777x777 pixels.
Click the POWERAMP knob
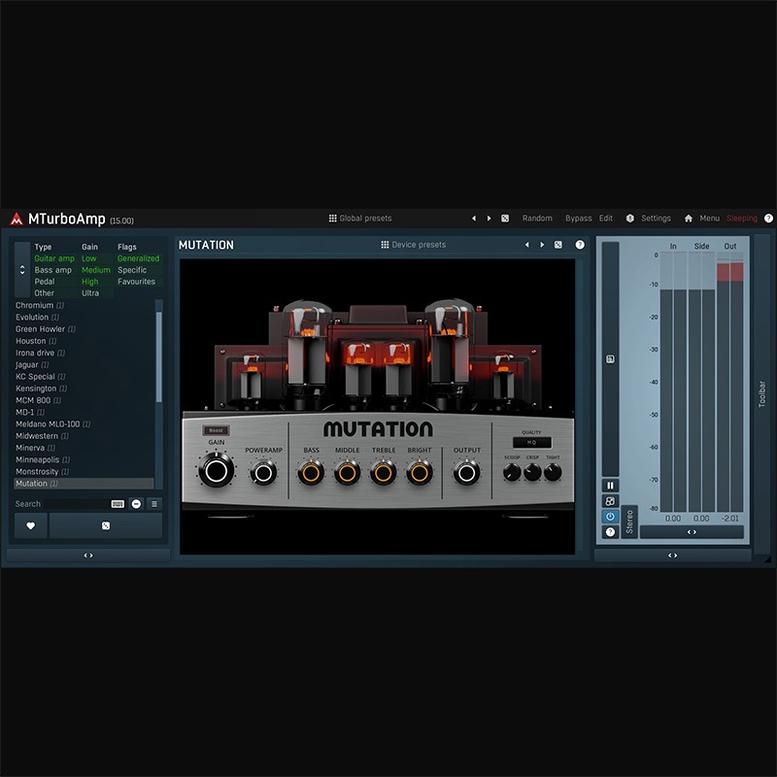click(263, 472)
